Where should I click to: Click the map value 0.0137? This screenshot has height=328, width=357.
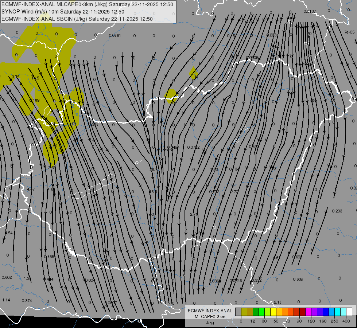310,11
